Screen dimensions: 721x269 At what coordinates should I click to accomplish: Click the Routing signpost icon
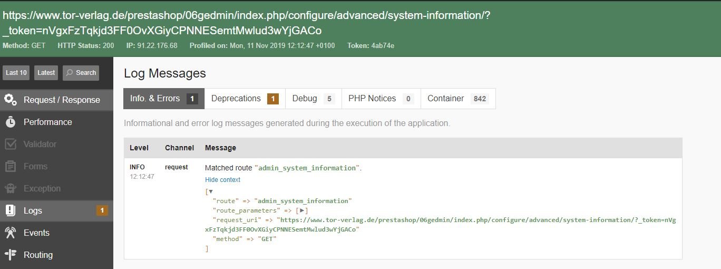tap(11, 255)
